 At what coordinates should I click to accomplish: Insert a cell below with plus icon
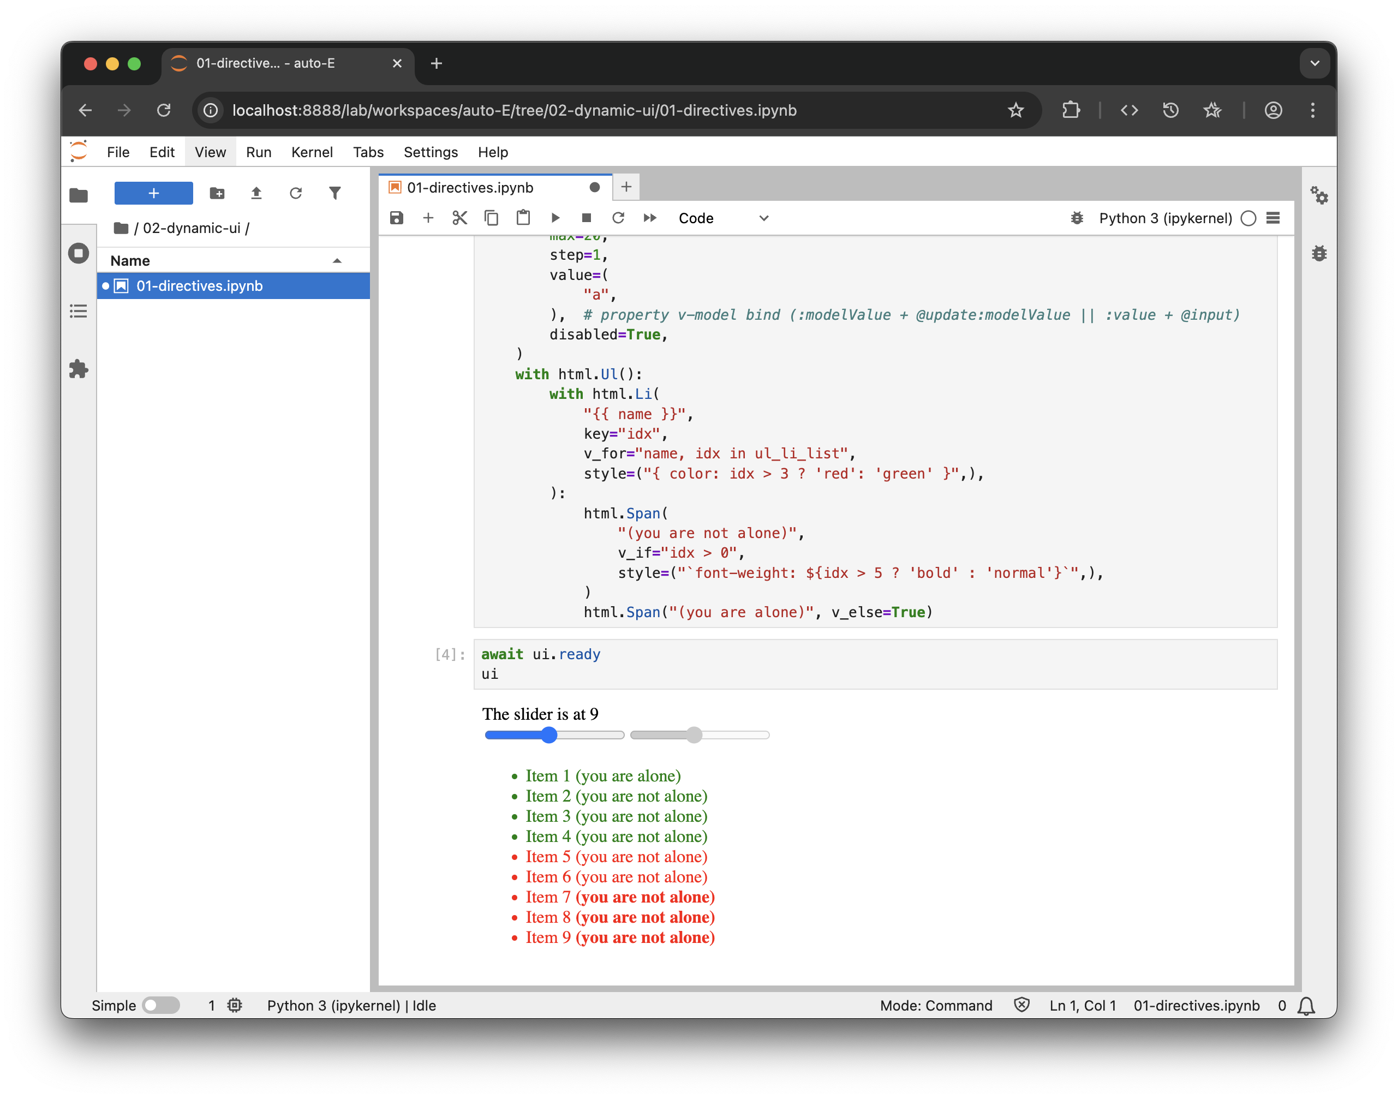[428, 218]
